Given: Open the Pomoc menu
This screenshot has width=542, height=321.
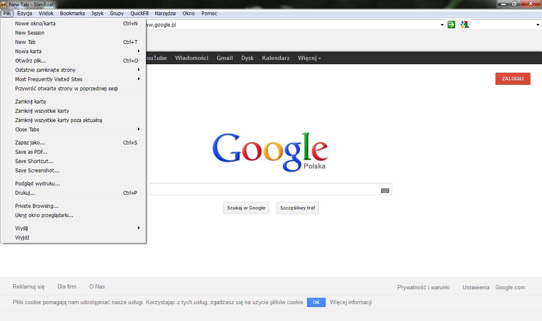Looking at the screenshot, I should tap(209, 14).
